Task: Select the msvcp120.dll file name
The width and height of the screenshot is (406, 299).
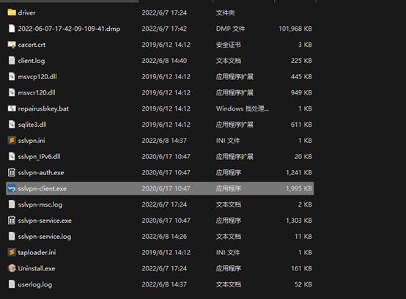Action: tap(37, 77)
